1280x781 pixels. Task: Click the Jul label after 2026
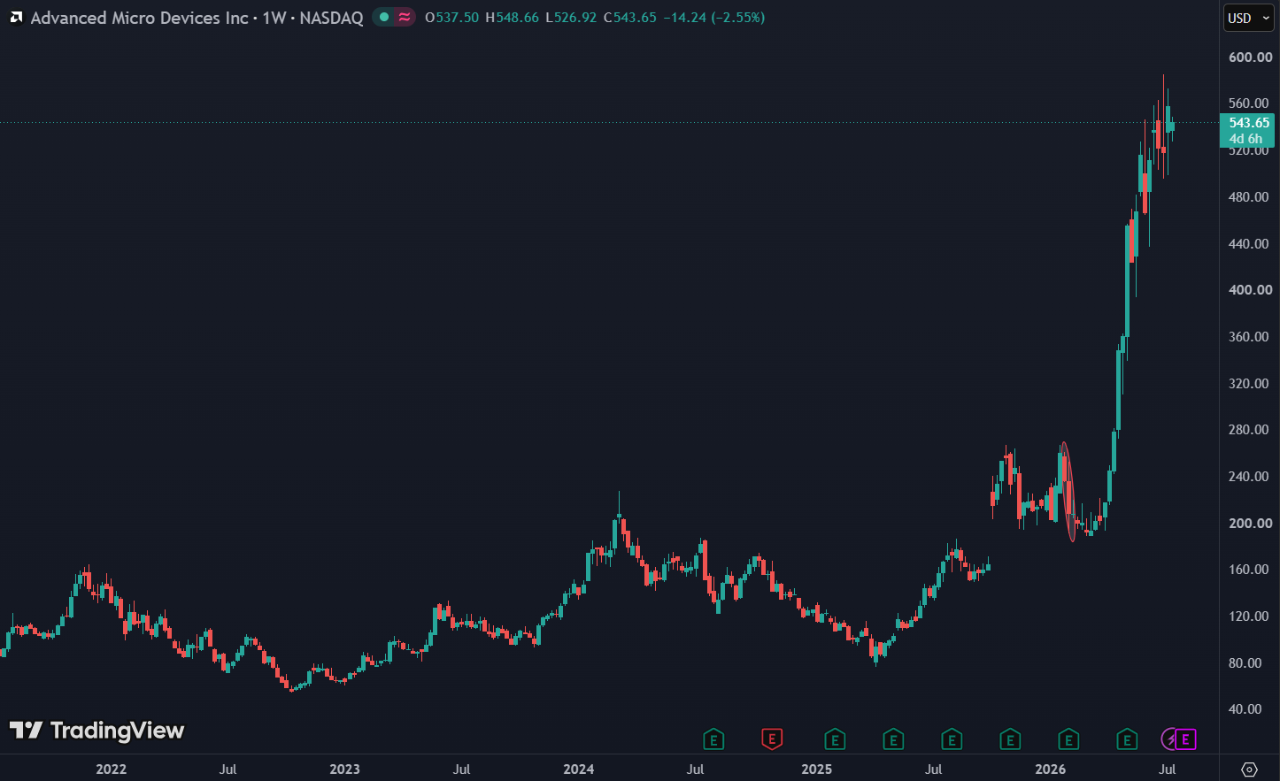(1168, 770)
